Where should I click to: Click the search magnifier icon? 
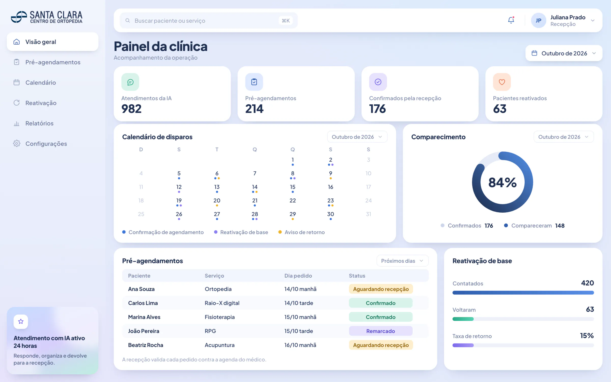128,20
